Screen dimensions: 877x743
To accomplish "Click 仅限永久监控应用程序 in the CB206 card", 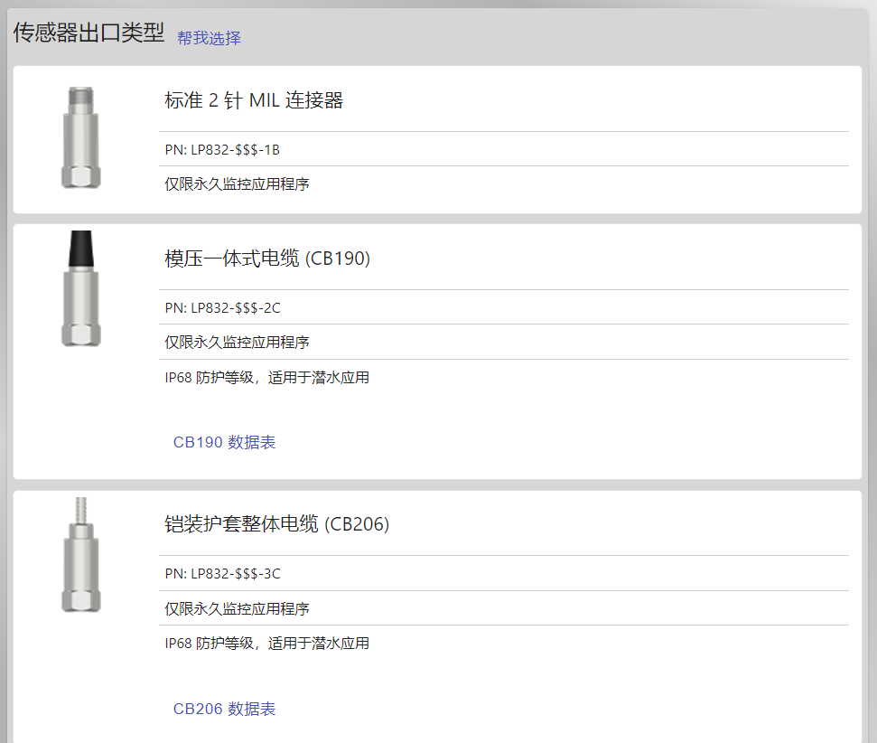I will coord(237,608).
